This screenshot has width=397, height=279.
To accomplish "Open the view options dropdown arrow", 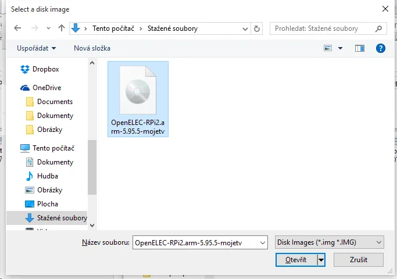I will pyautogui.click(x=340, y=48).
